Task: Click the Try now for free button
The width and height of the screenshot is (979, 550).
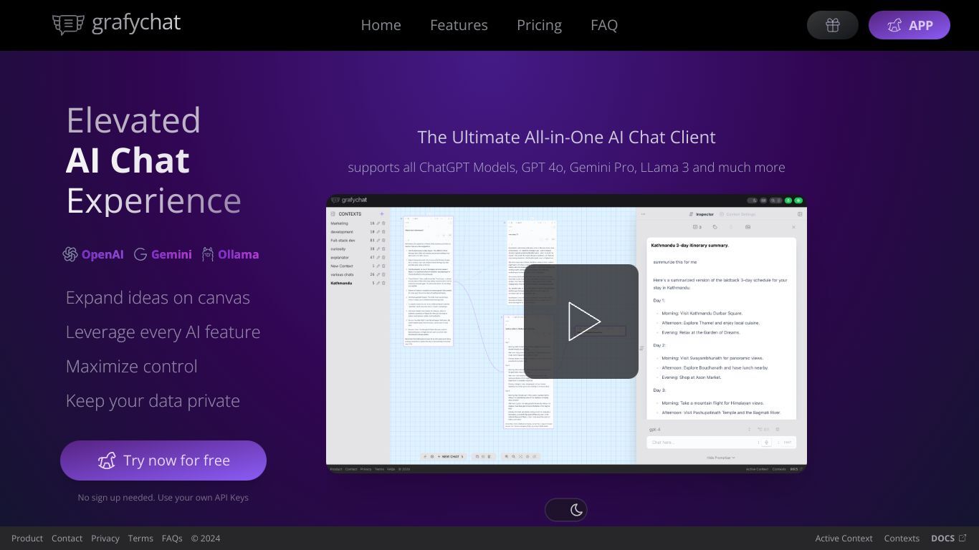Action: 163,460
